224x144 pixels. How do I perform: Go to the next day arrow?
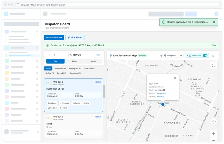click(55, 55)
